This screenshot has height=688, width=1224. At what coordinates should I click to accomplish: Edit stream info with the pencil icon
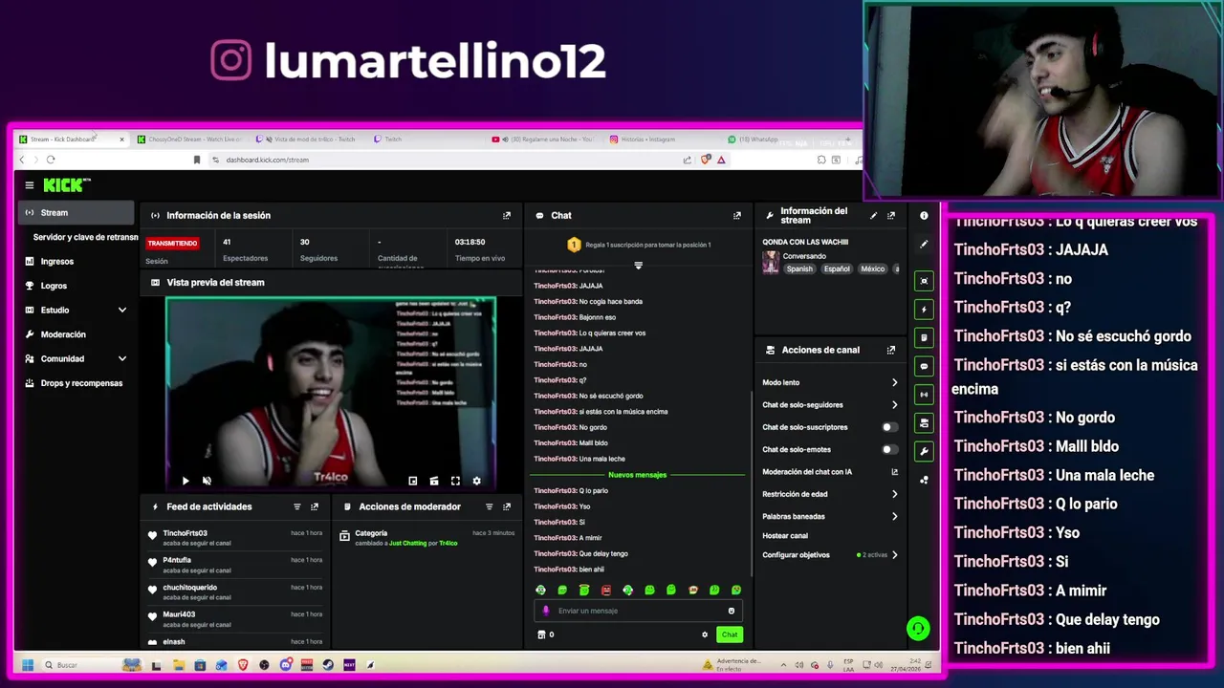[873, 216]
